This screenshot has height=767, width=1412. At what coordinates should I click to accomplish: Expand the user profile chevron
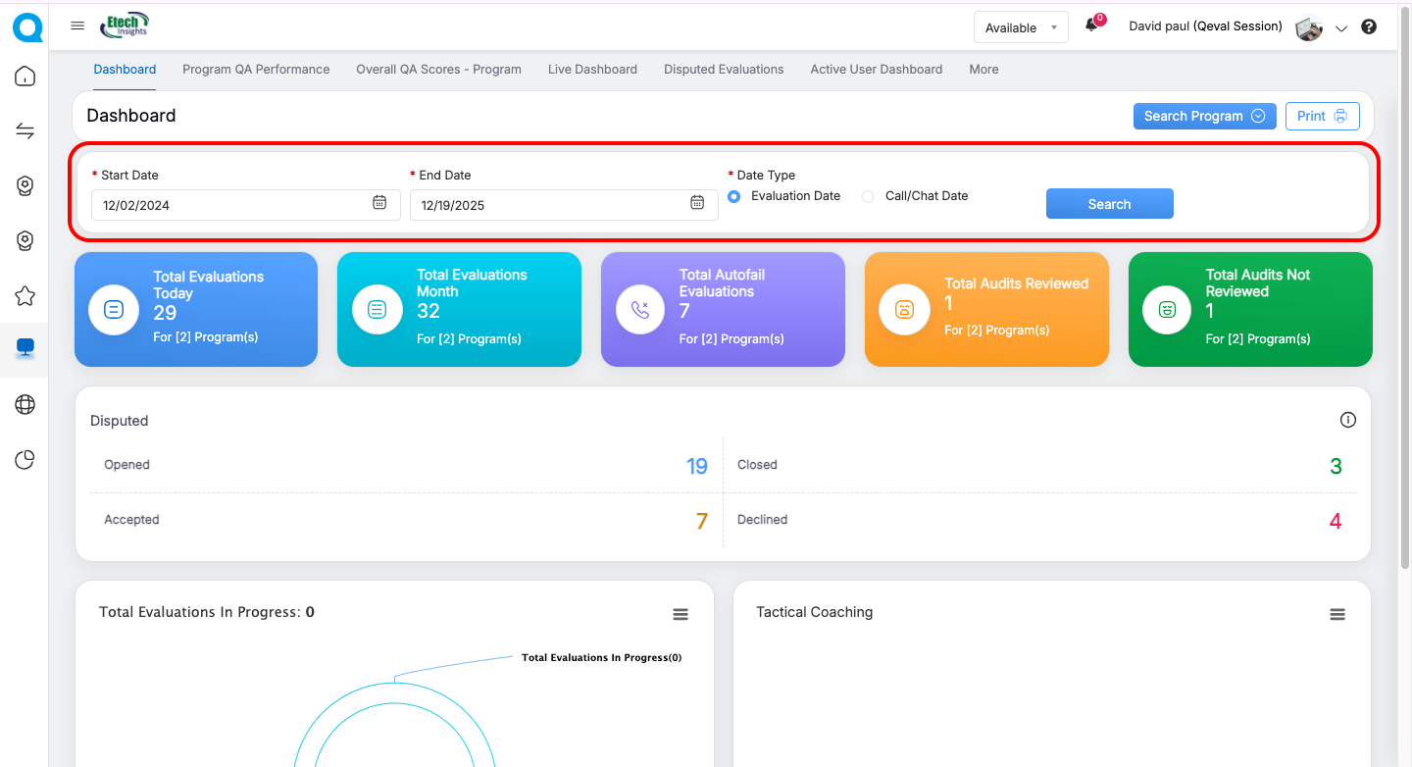tap(1341, 28)
